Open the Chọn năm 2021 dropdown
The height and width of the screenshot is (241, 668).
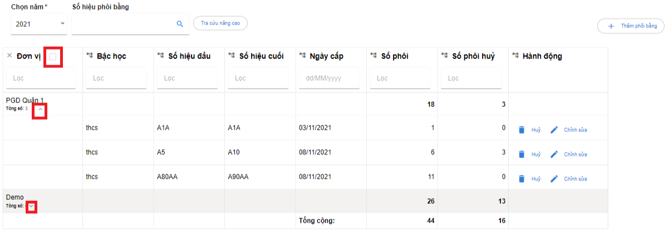click(38, 24)
